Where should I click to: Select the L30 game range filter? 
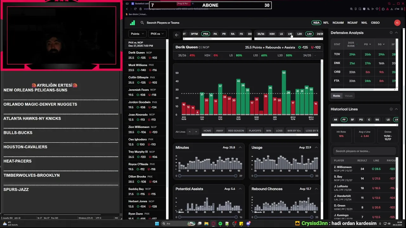(309, 34)
